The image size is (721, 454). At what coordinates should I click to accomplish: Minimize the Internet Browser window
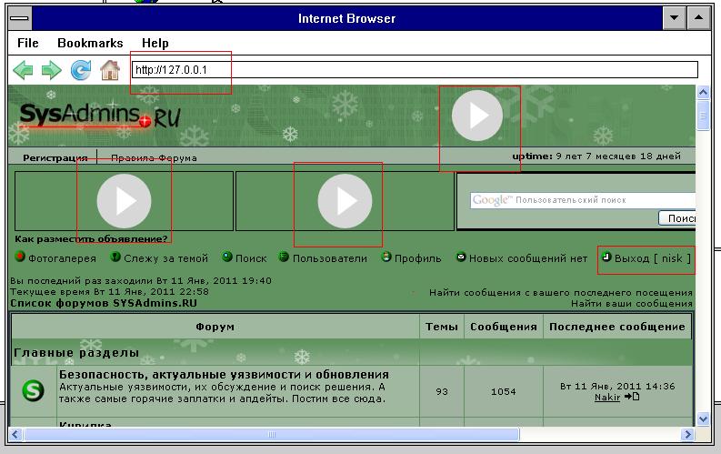point(675,18)
